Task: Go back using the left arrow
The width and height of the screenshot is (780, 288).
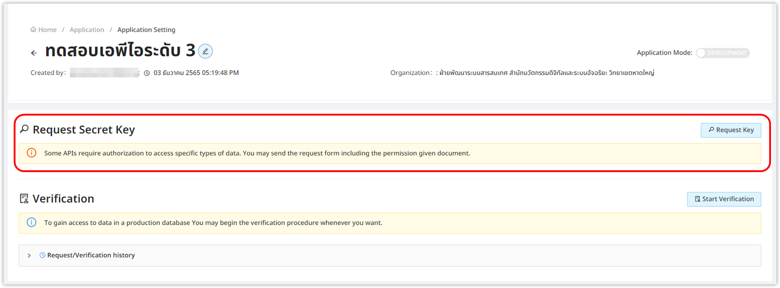Action: click(34, 53)
